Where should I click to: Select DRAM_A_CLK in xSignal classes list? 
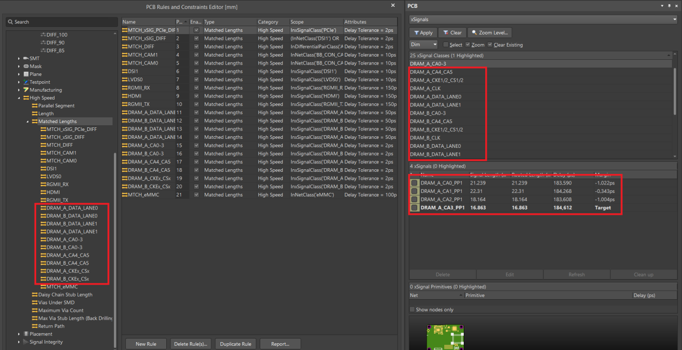[x=425, y=89]
